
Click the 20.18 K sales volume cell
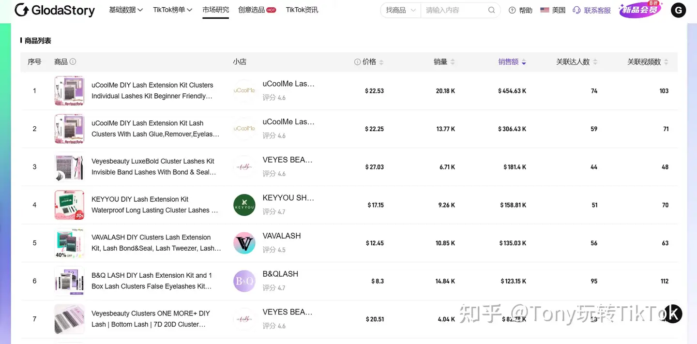click(x=445, y=91)
